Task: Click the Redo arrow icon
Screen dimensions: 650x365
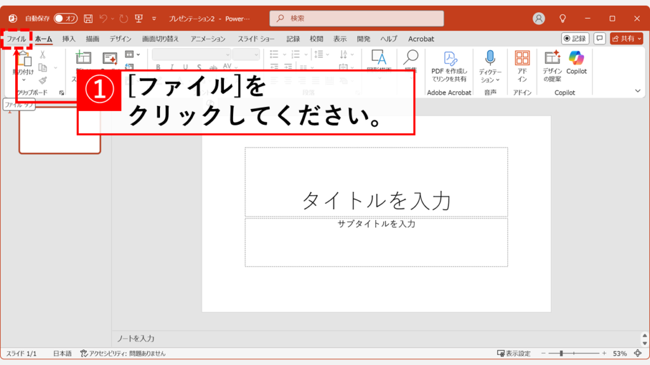Action: click(124, 18)
